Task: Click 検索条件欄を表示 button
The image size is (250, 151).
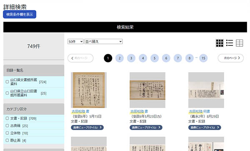Action: [x=20, y=14]
